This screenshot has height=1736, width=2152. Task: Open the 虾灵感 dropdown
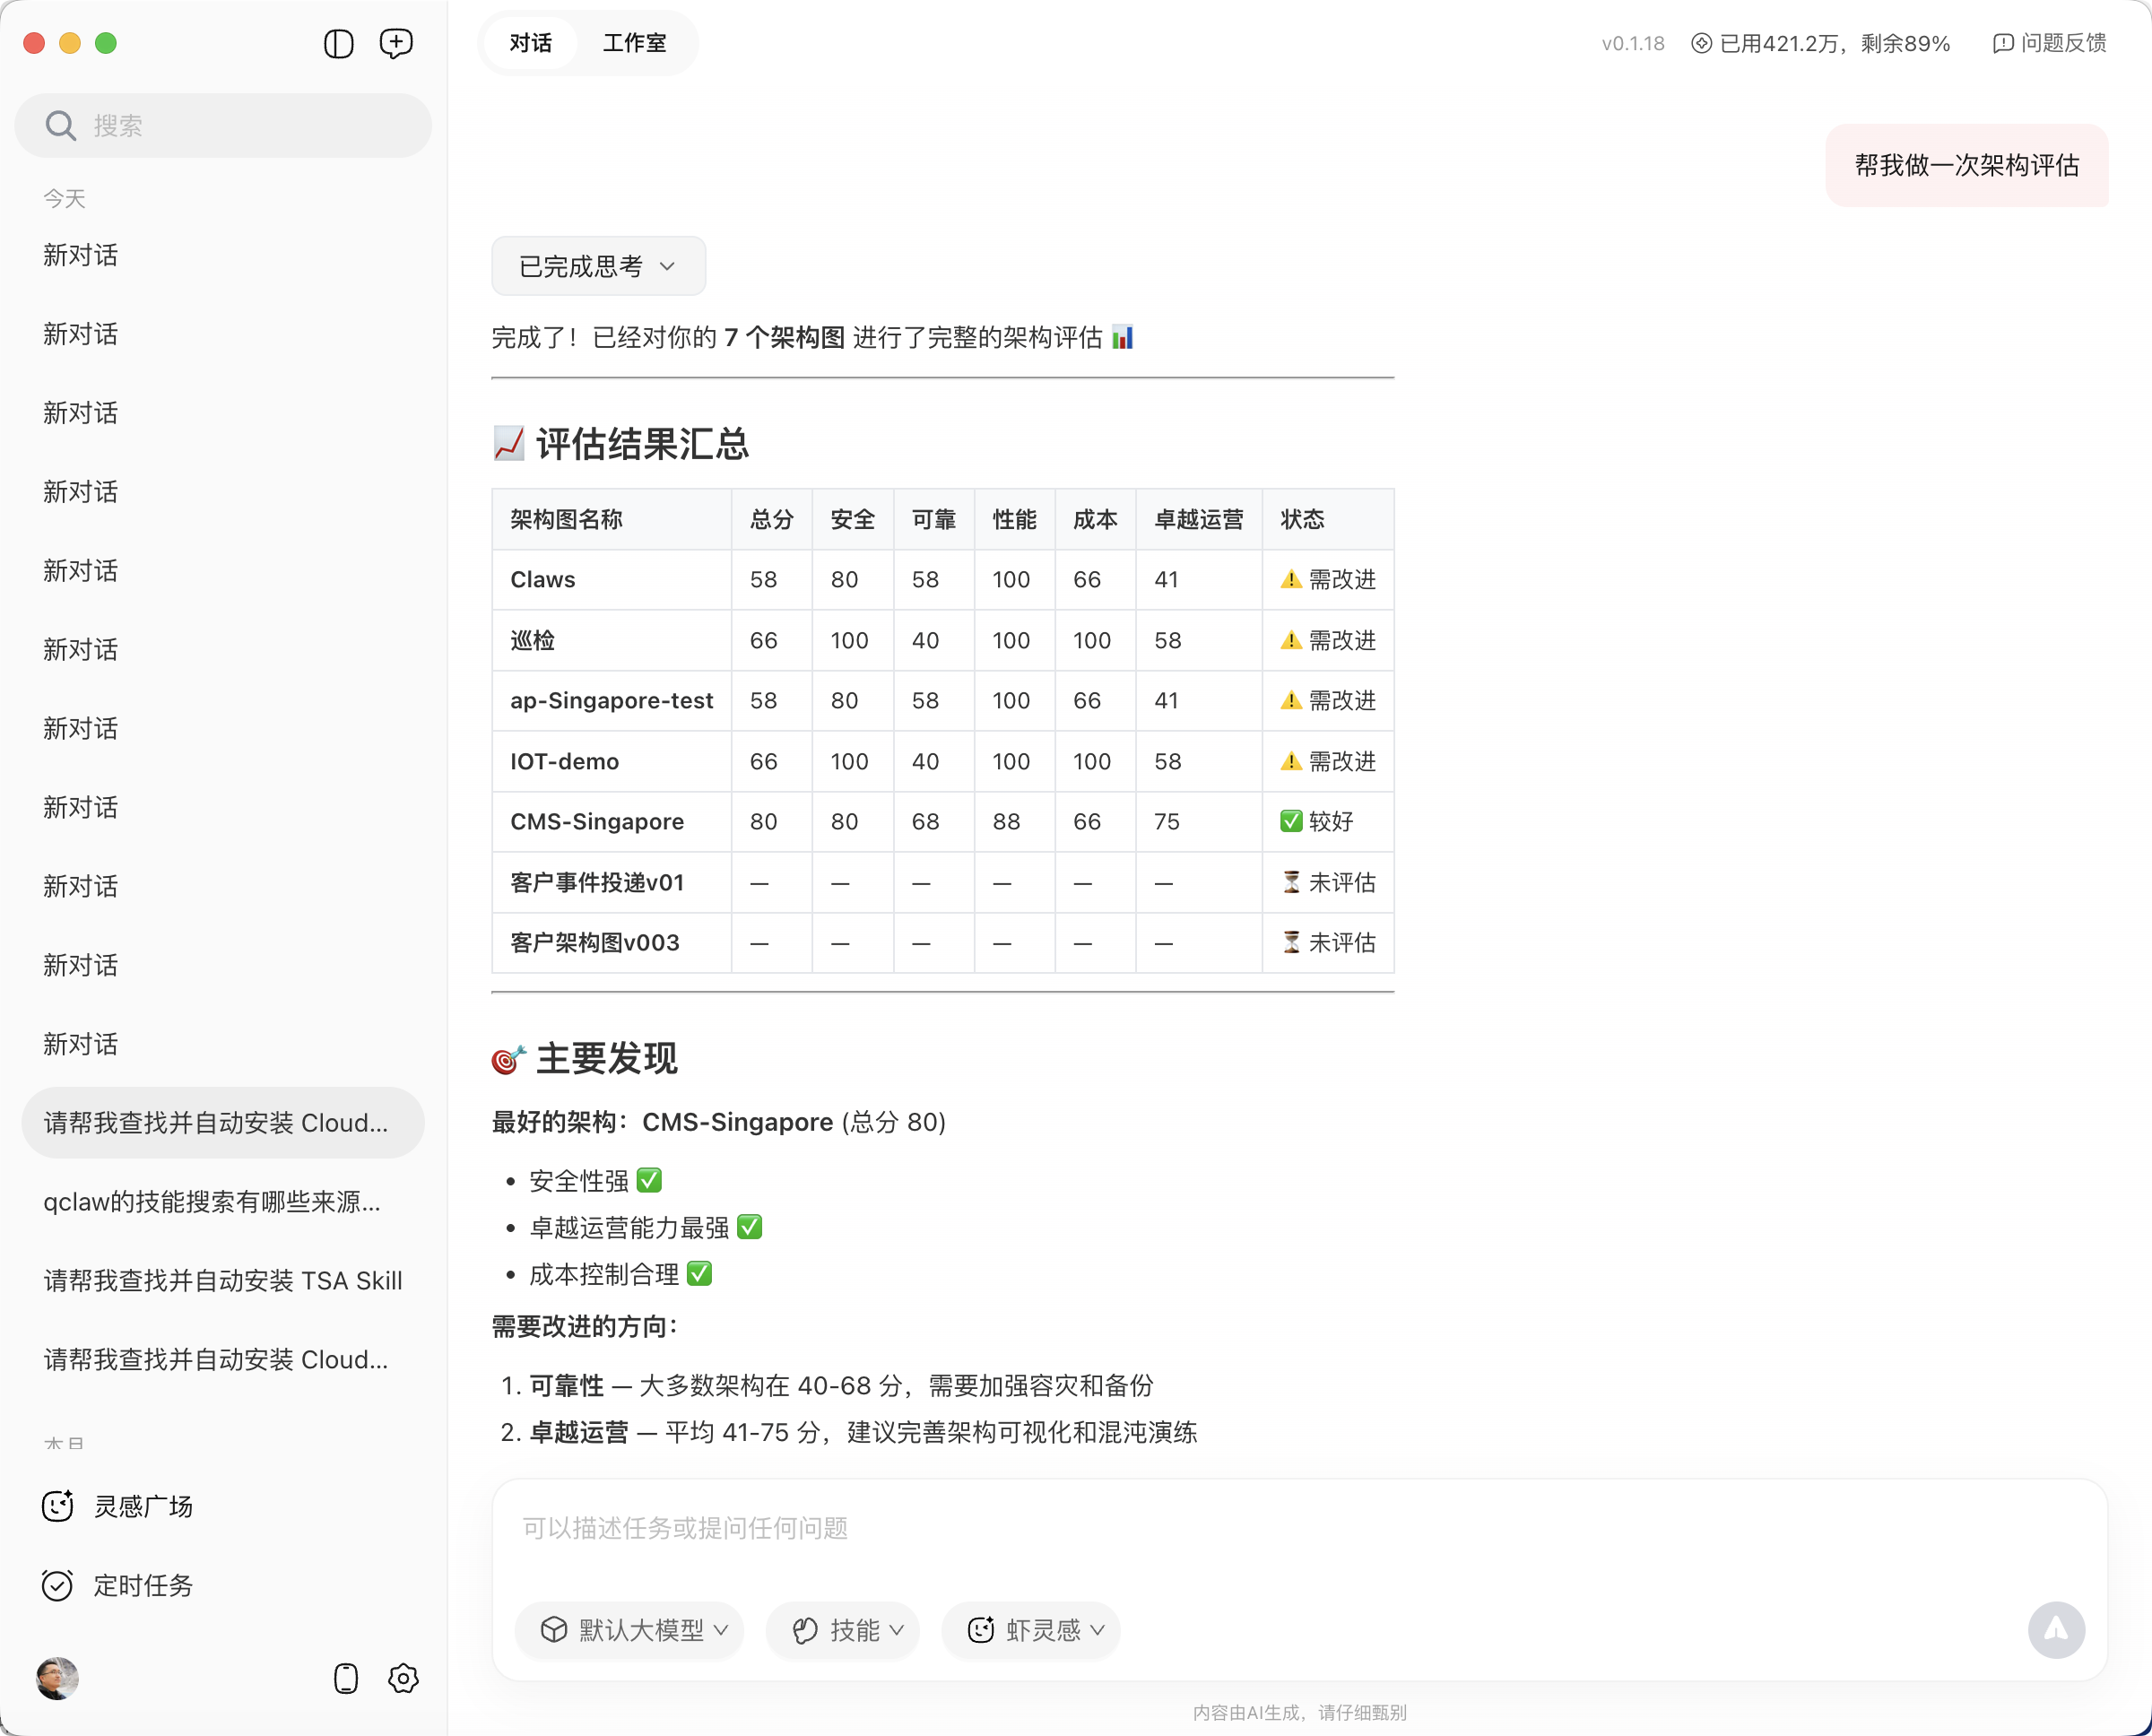[1033, 1630]
